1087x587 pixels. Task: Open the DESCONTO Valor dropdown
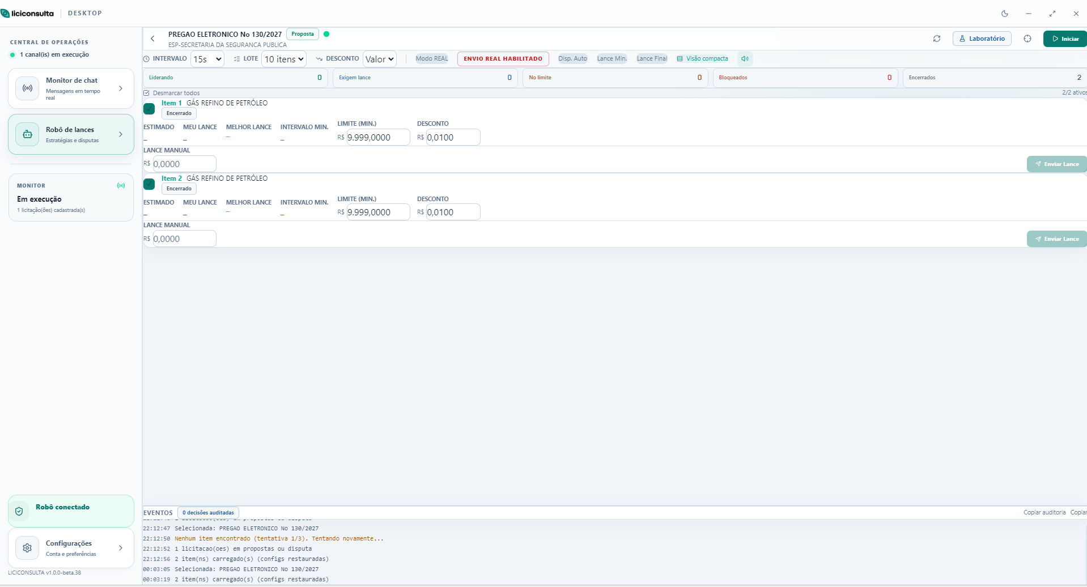click(x=379, y=59)
